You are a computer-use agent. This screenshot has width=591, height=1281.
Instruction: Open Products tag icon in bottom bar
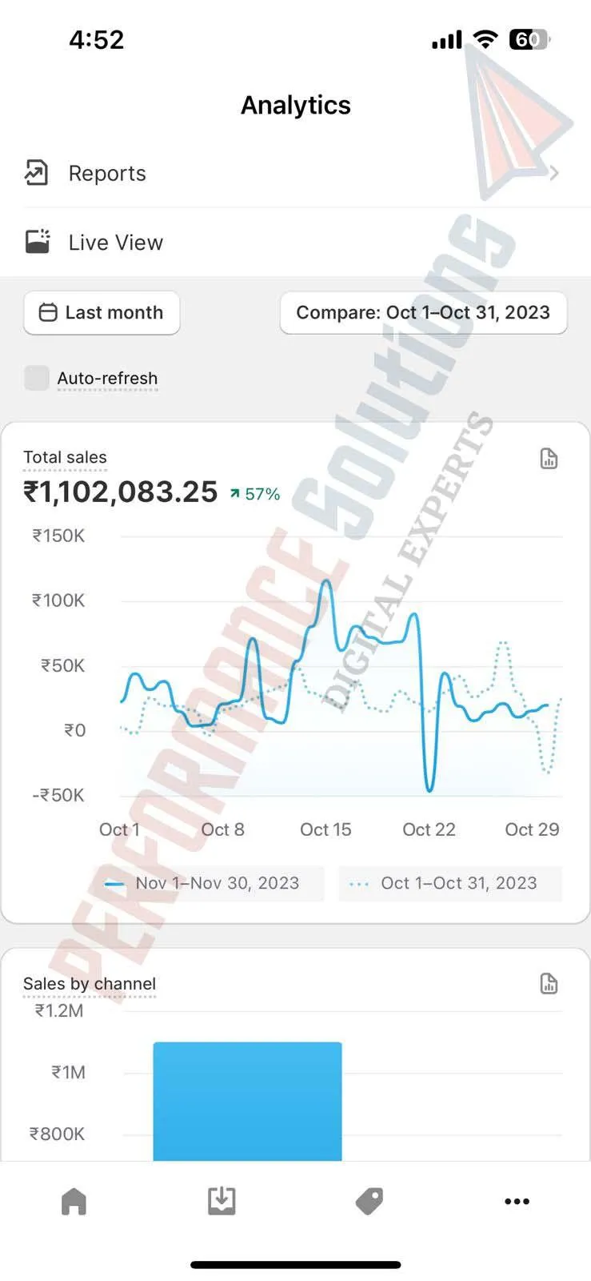(x=369, y=1201)
